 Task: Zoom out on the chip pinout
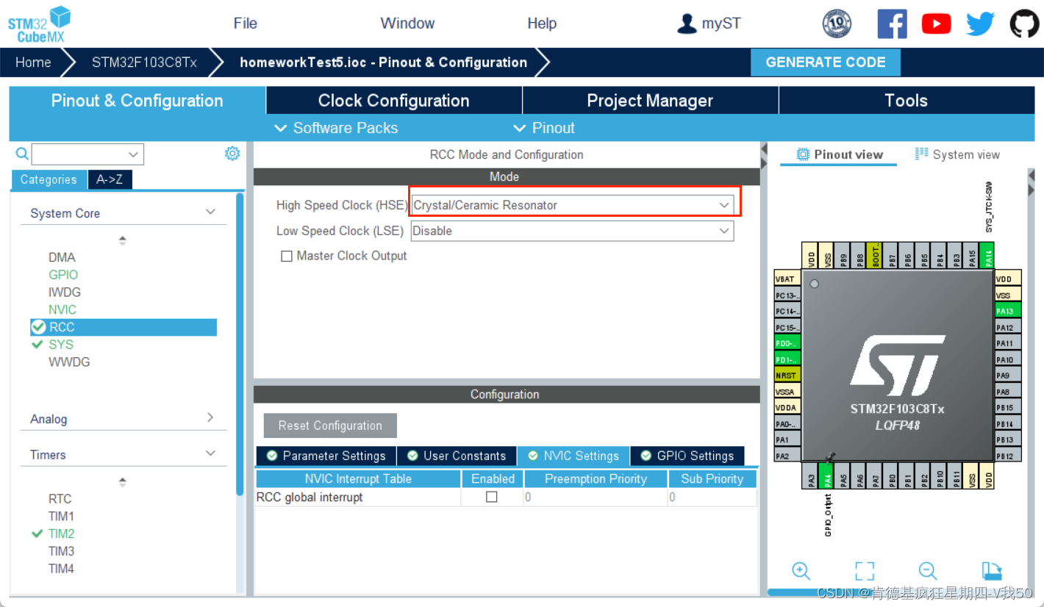click(928, 570)
